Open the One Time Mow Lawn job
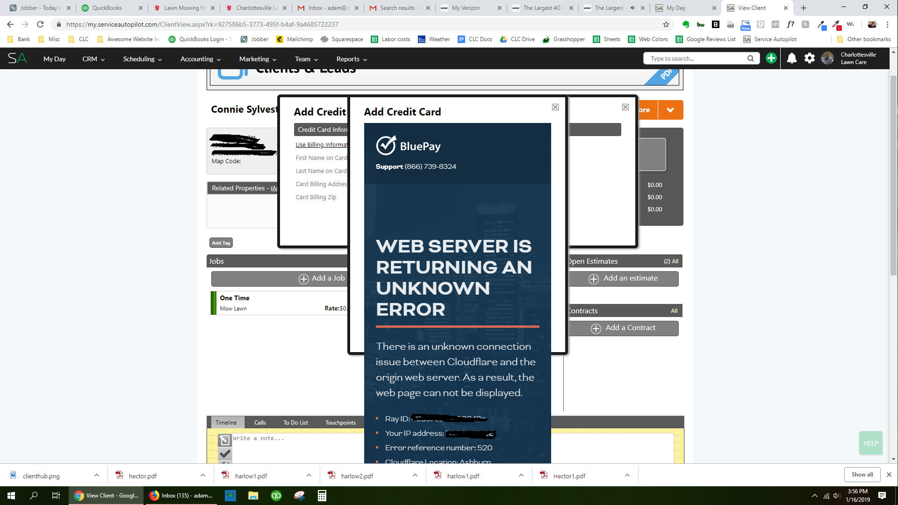This screenshot has width=898, height=505. click(x=280, y=303)
